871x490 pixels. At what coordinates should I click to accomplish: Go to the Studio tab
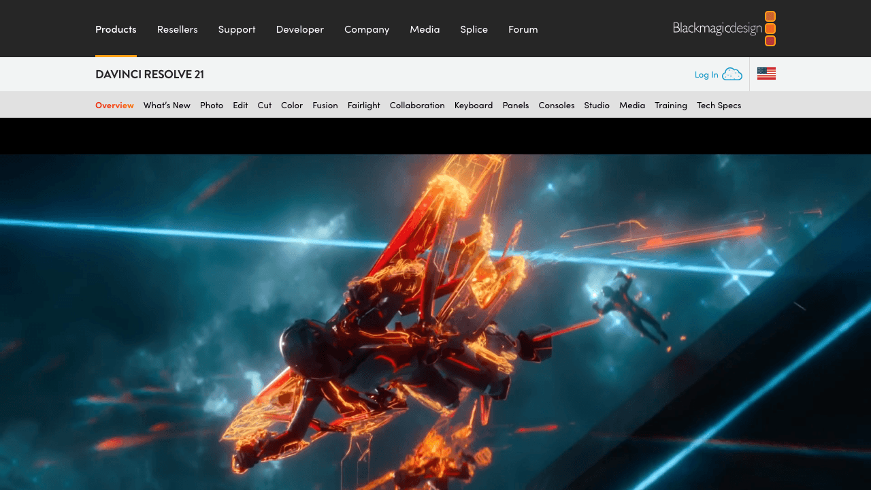[x=597, y=105]
